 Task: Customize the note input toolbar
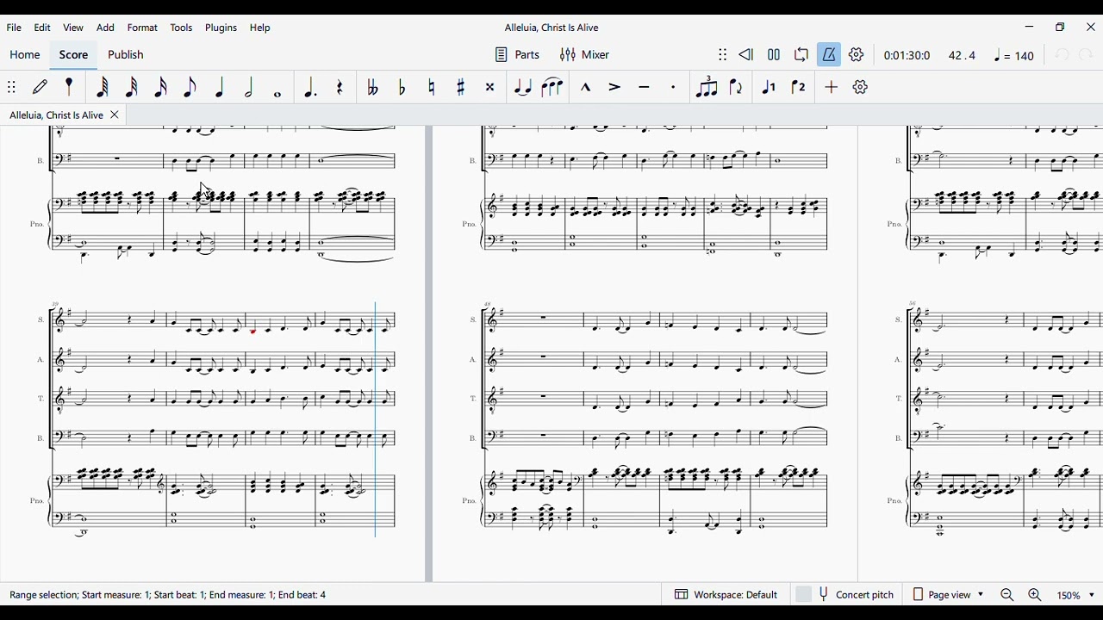862,87
